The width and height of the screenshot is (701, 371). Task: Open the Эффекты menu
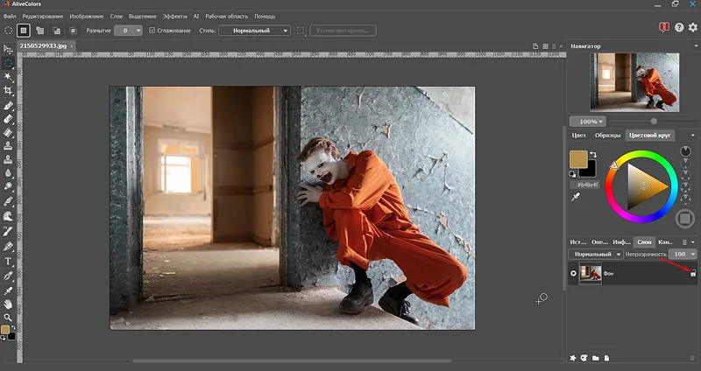(174, 16)
